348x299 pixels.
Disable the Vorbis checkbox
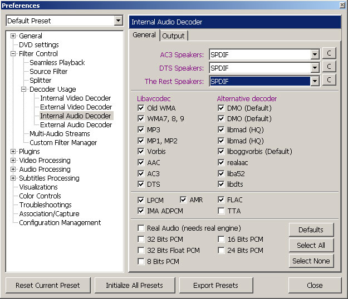[x=141, y=152]
